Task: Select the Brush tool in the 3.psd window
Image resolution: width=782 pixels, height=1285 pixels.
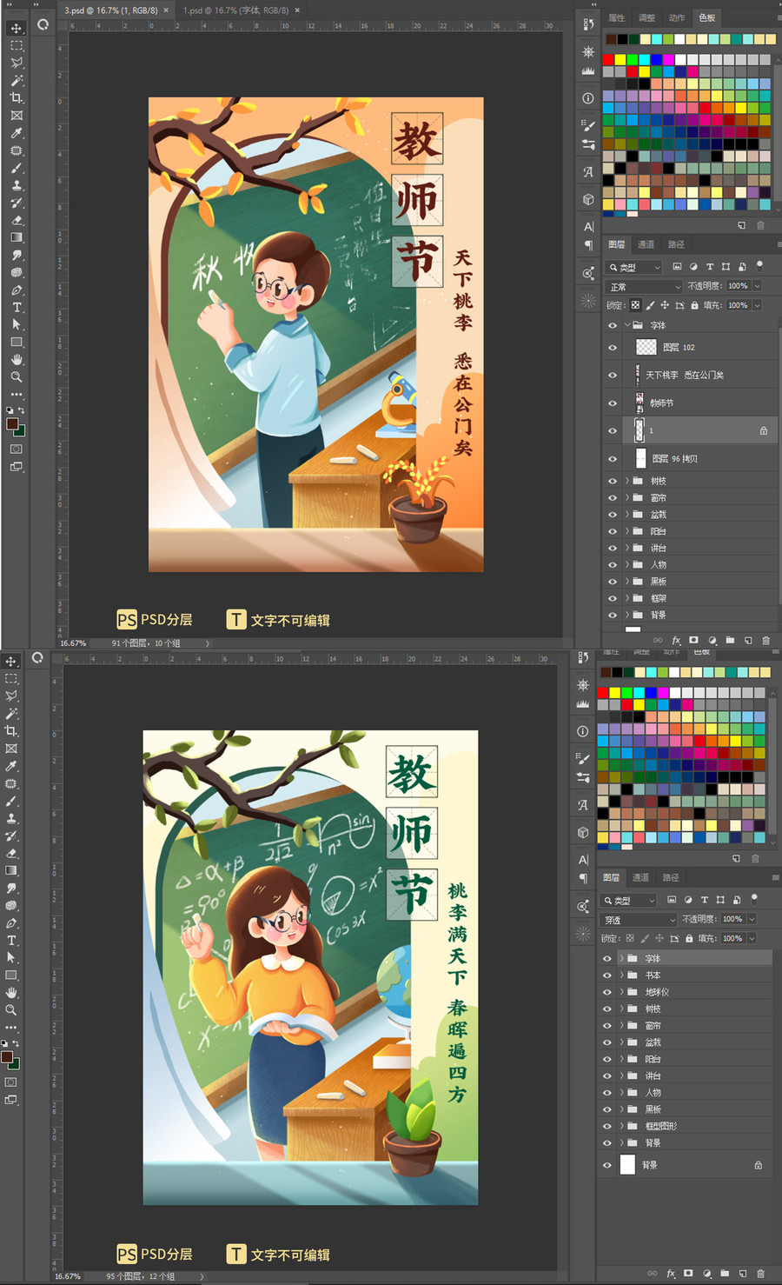Action: [17, 168]
